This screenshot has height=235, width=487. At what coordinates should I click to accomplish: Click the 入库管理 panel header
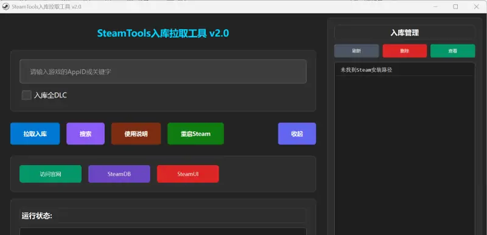click(405, 33)
